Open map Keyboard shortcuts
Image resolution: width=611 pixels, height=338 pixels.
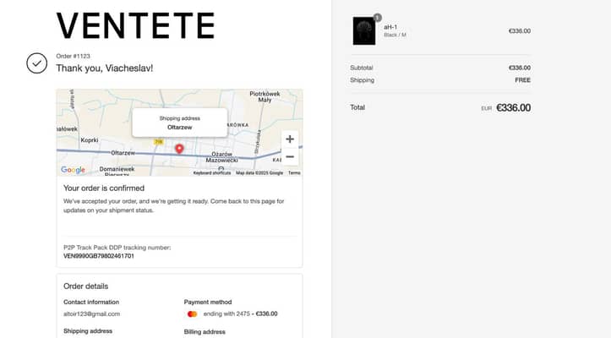pyautogui.click(x=212, y=172)
